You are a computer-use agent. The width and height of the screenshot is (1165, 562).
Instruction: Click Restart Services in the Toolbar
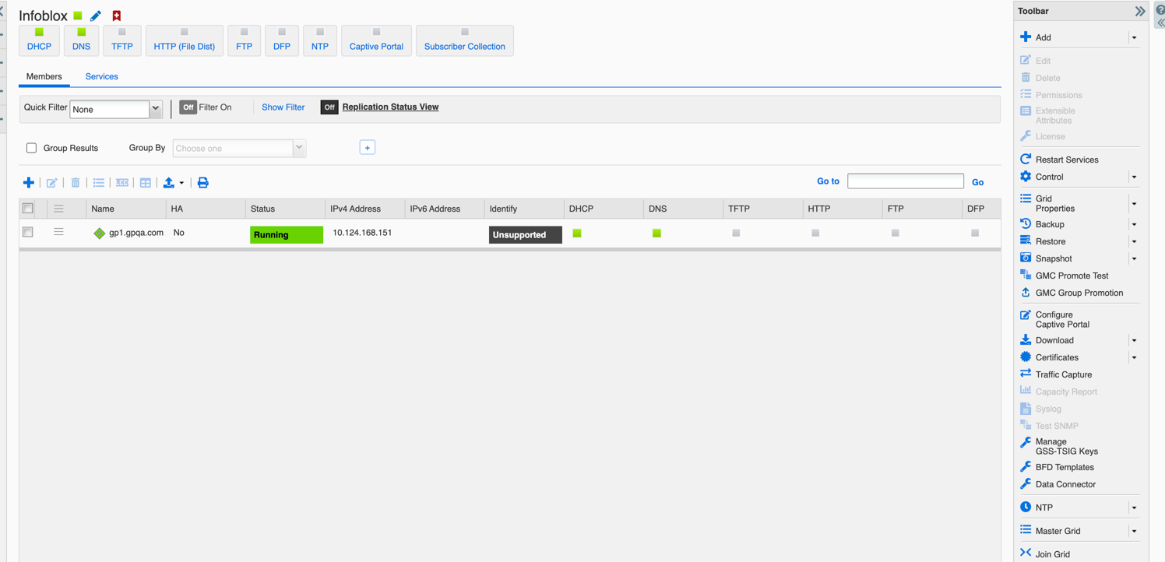(1067, 160)
